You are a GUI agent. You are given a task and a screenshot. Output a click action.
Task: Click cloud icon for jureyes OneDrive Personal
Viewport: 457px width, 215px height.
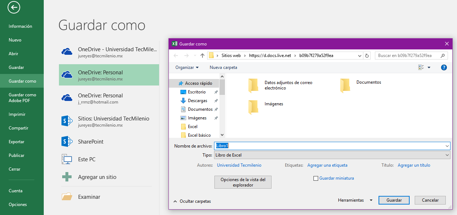[67, 75]
